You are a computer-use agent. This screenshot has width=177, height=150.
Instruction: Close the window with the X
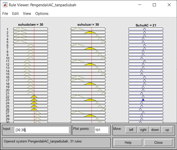coord(169,5)
